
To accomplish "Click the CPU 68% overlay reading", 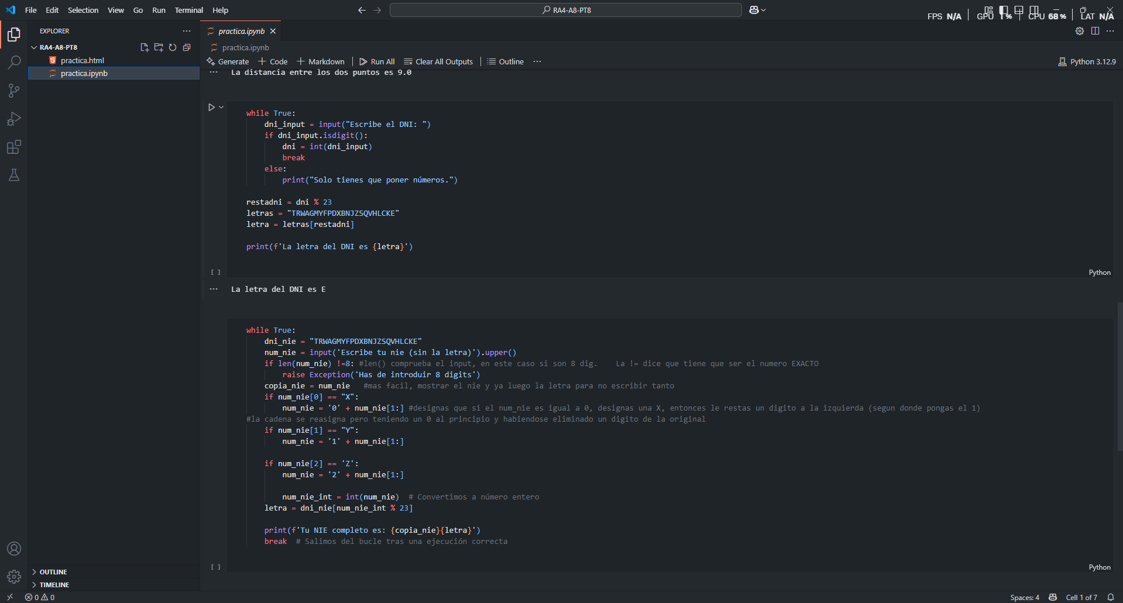I will tap(1048, 16).
